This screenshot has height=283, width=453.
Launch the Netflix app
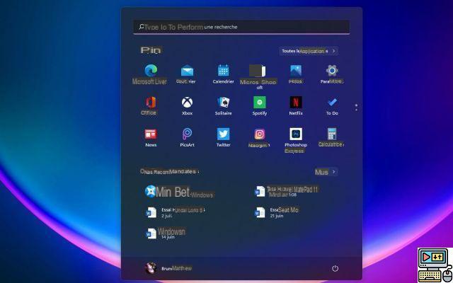(296, 102)
